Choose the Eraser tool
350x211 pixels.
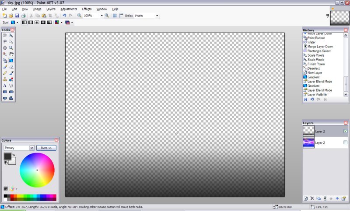pyautogui.click(x=11, y=67)
